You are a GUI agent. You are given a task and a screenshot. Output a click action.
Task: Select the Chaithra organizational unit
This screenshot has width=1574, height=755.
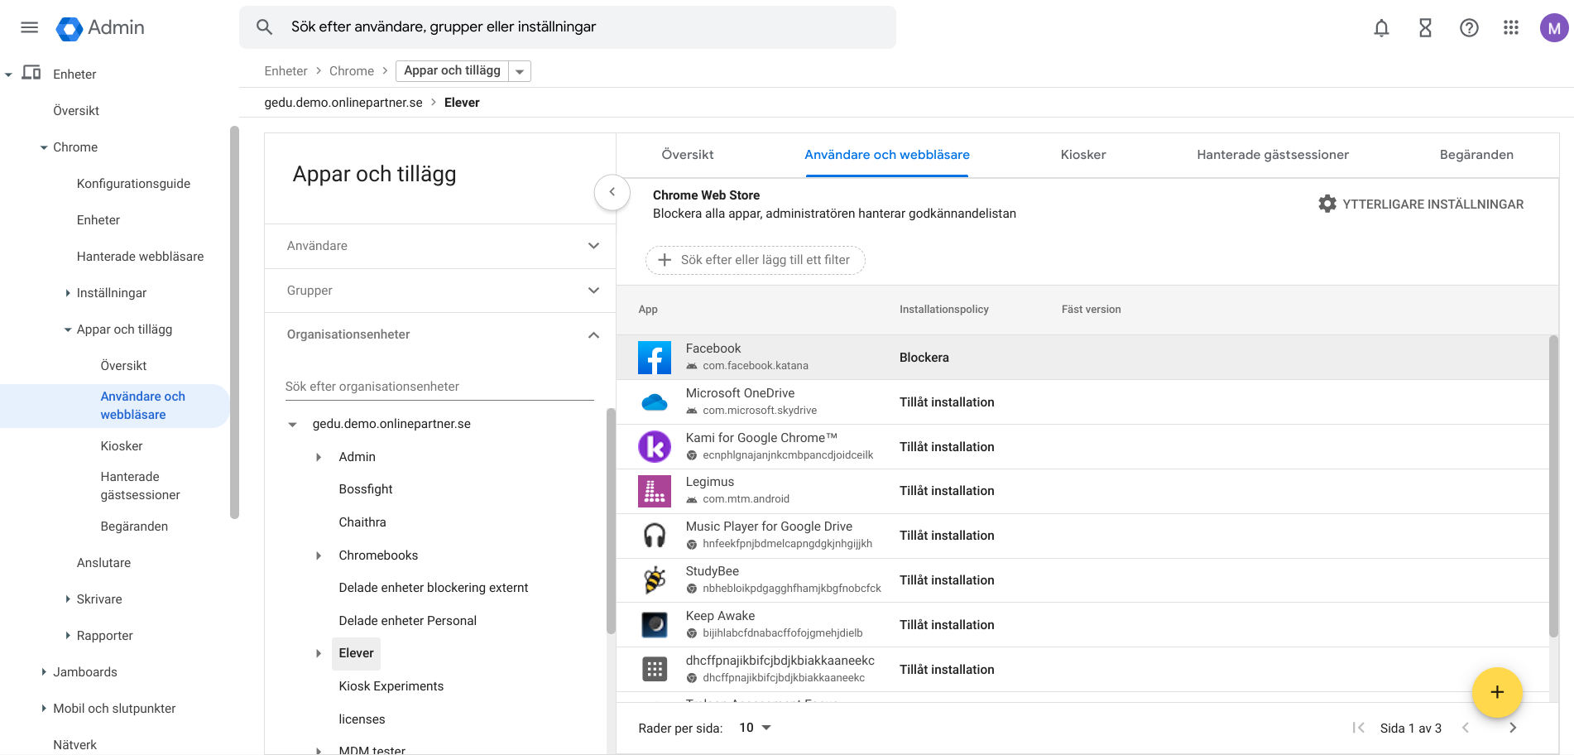362,522
